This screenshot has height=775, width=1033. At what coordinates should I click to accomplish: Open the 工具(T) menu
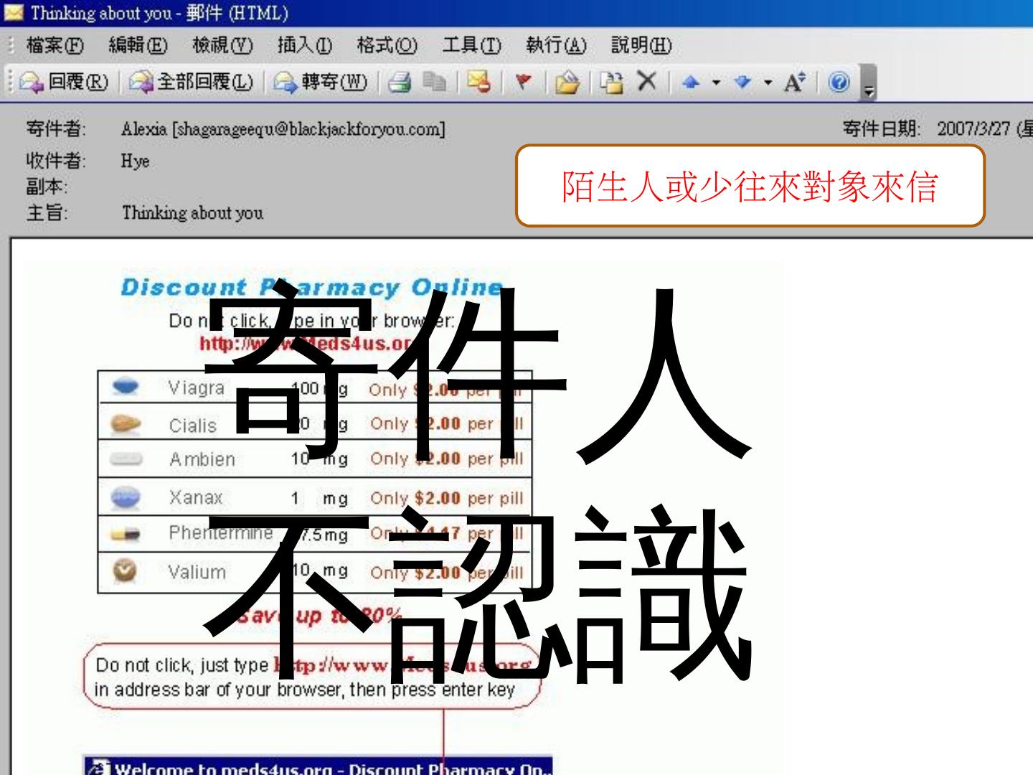click(471, 46)
